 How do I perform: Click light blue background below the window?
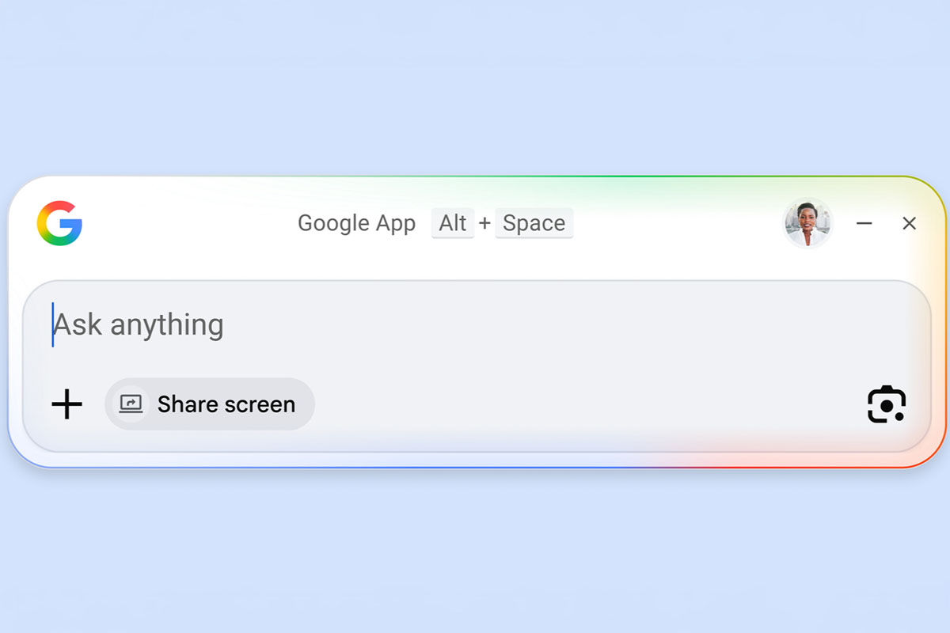(475, 554)
